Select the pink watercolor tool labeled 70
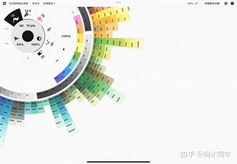Viewport: 237px width, 164px height. 40,18
